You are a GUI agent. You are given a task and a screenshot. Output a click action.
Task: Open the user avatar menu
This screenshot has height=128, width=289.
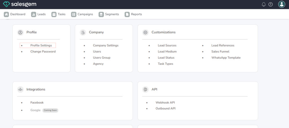click(281, 4)
